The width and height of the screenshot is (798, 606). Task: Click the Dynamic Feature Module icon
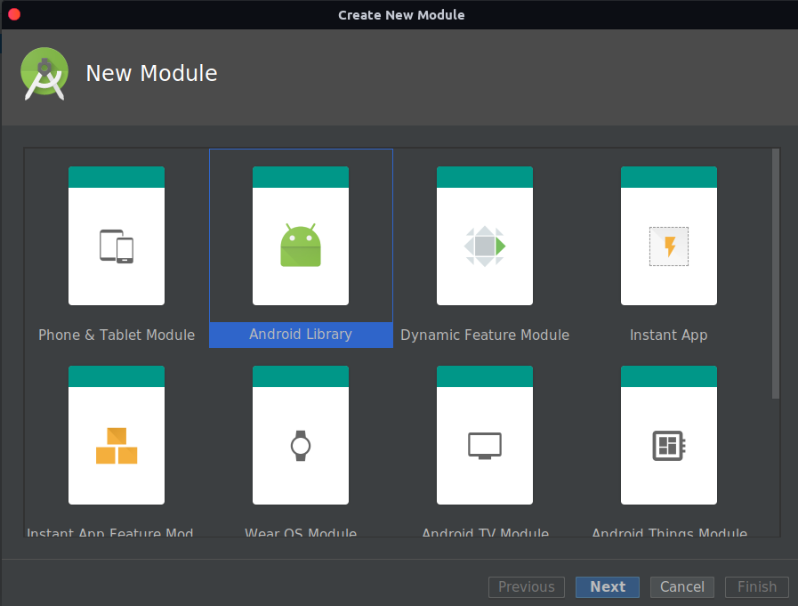pyautogui.click(x=485, y=246)
